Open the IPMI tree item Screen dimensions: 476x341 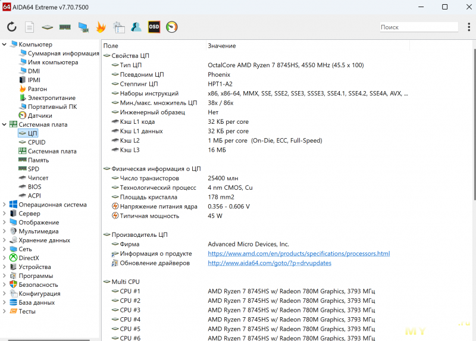pos(34,80)
